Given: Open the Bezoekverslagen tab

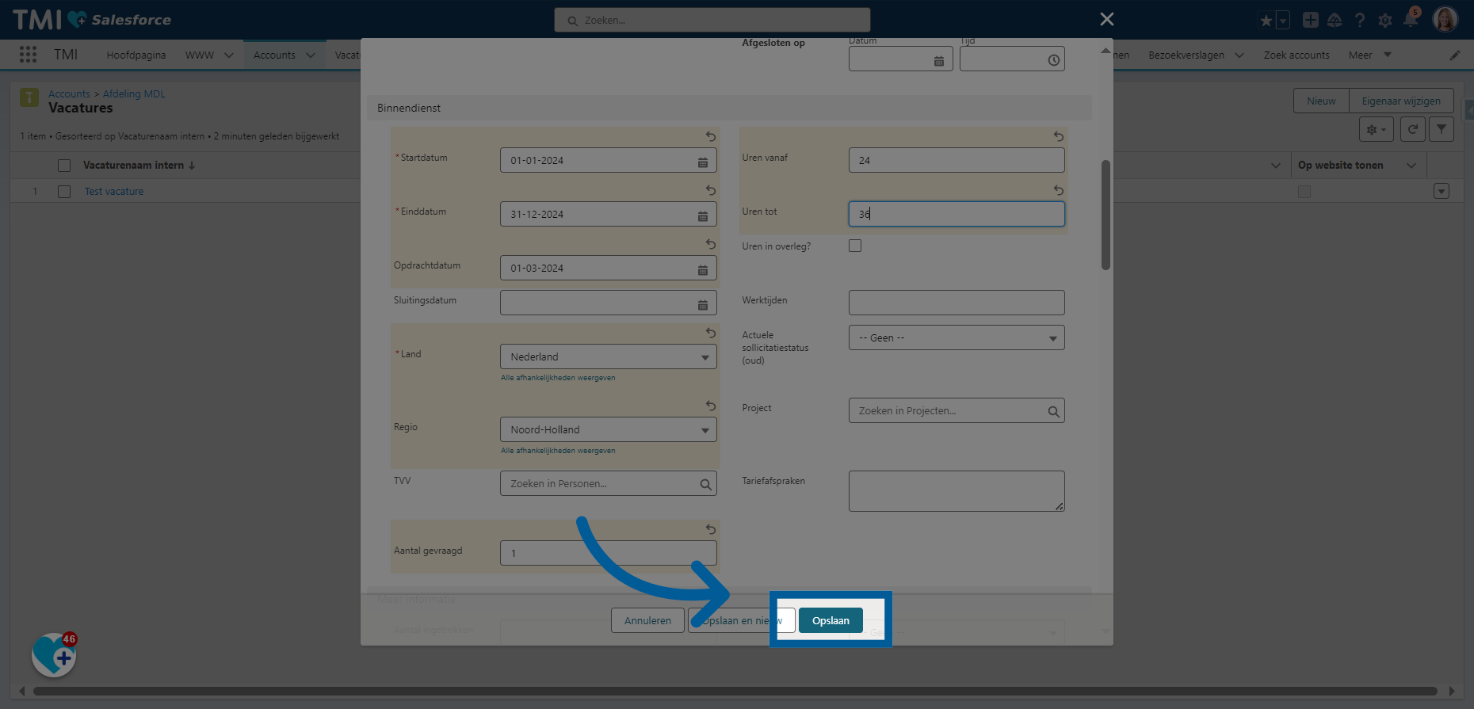Looking at the screenshot, I should 1186,55.
